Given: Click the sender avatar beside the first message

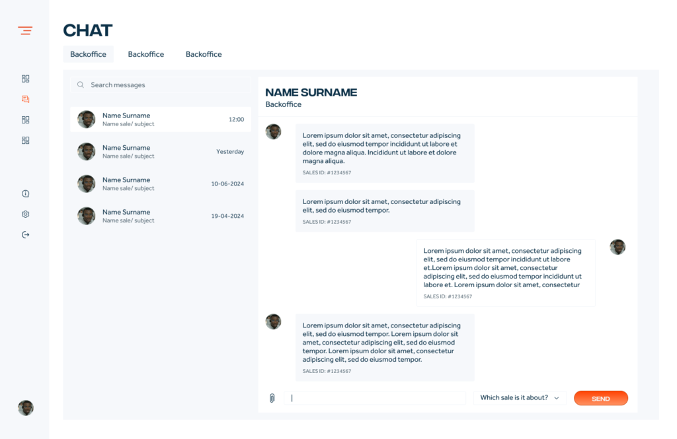Looking at the screenshot, I should coord(273,131).
